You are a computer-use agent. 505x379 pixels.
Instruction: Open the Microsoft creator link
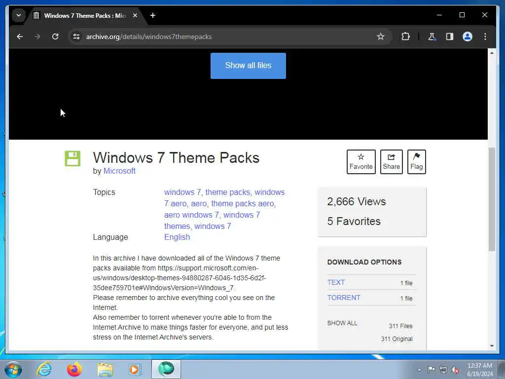pyautogui.click(x=119, y=171)
